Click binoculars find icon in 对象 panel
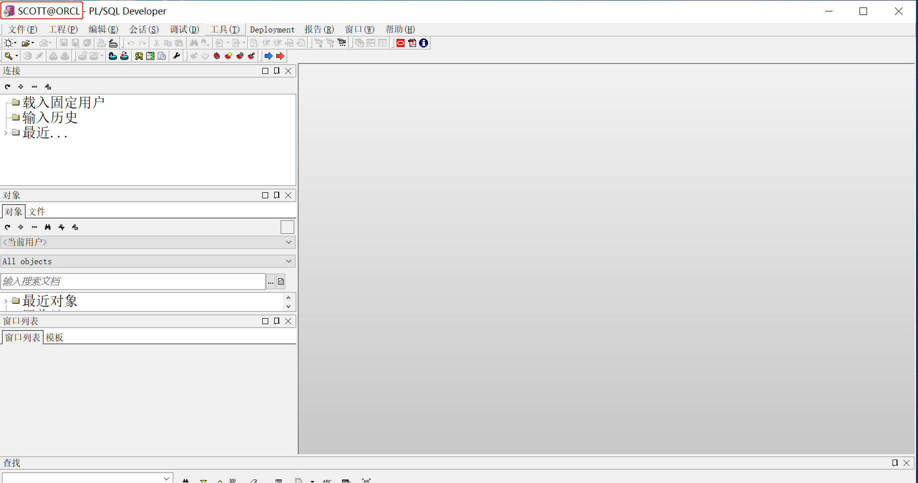The width and height of the screenshot is (918, 483). pyautogui.click(x=48, y=227)
